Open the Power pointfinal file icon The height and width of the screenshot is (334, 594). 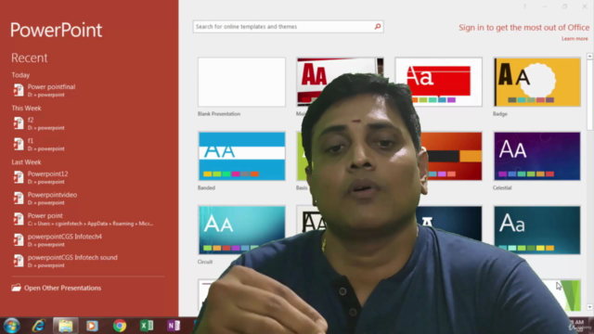(19, 90)
